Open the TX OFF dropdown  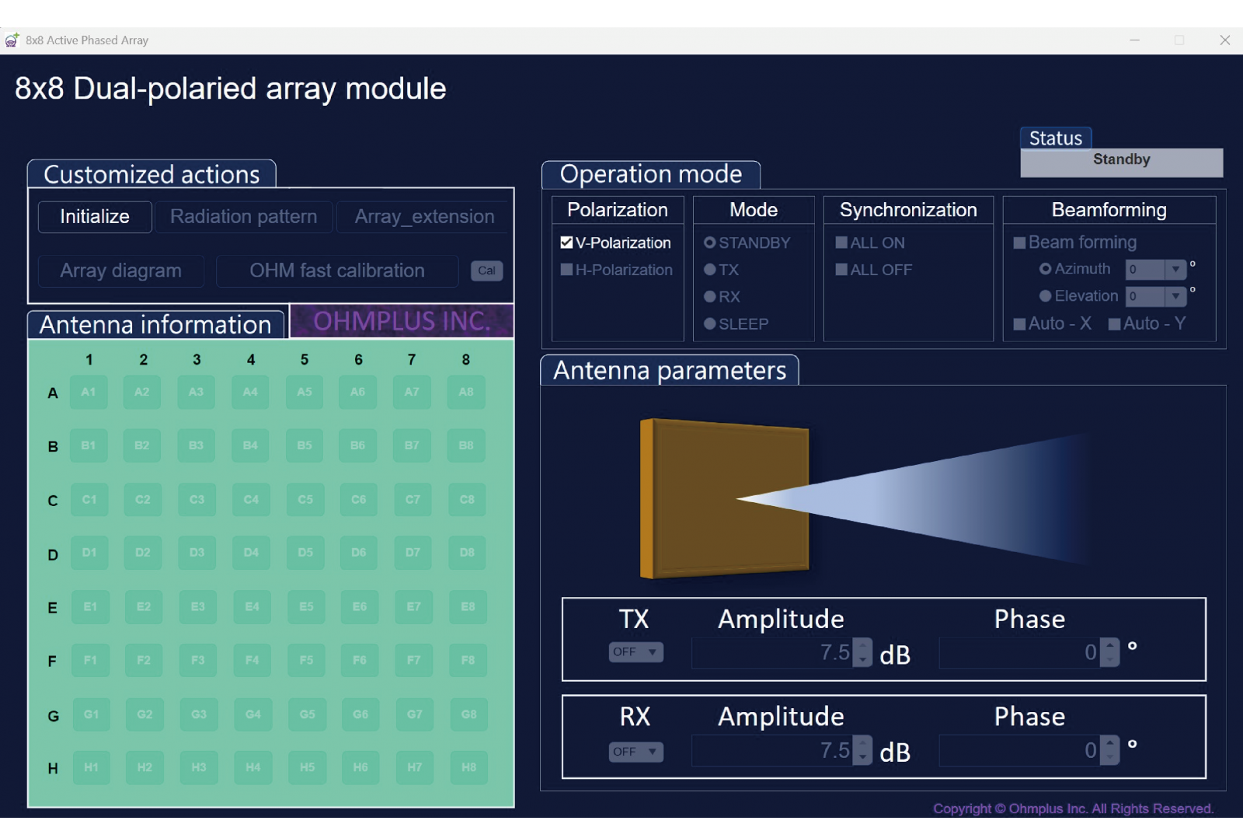[635, 652]
